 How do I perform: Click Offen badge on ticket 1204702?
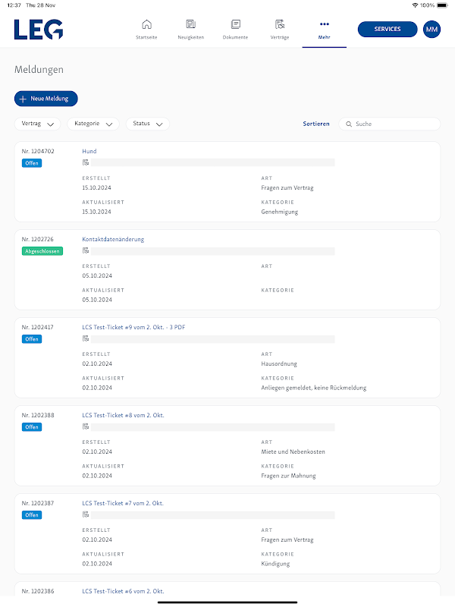[x=32, y=163]
